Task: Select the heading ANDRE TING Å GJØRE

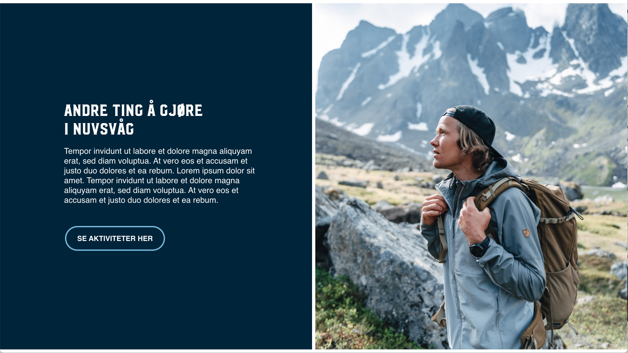Action: pyautogui.click(x=133, y=110)
